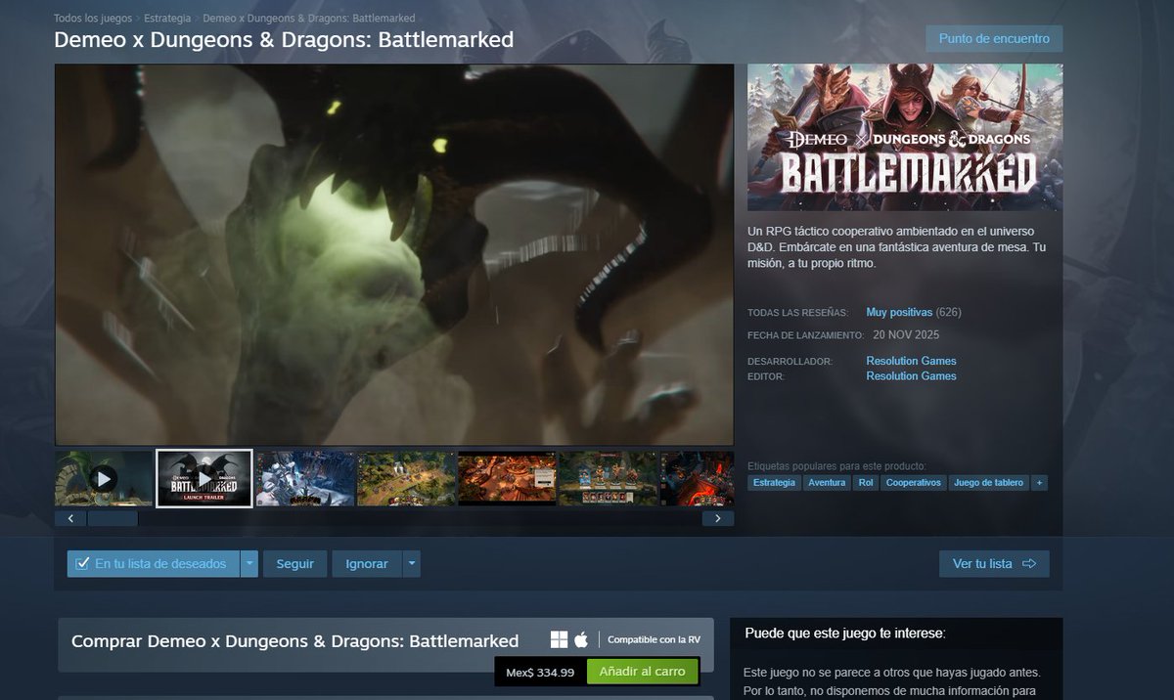Click the left arrow of thumbnail strip

[x=70, y=519]
